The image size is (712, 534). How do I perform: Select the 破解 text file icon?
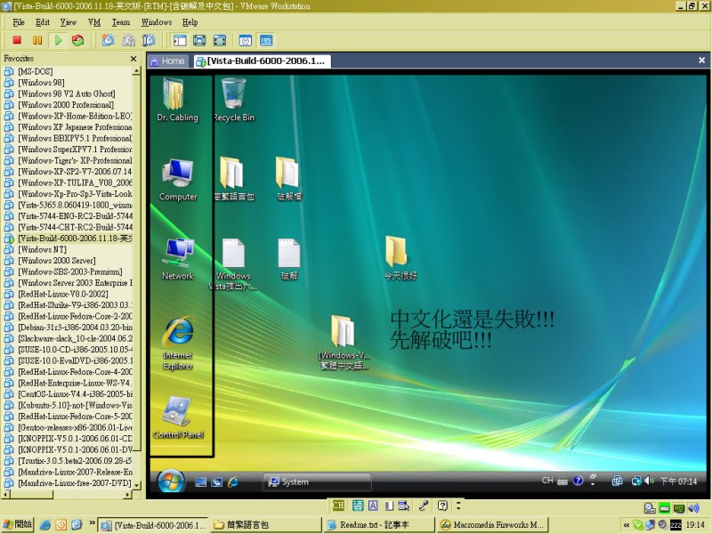point(289,259)
